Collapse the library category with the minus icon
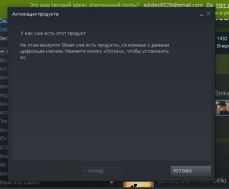229x189 pixels. coord(2,52)
